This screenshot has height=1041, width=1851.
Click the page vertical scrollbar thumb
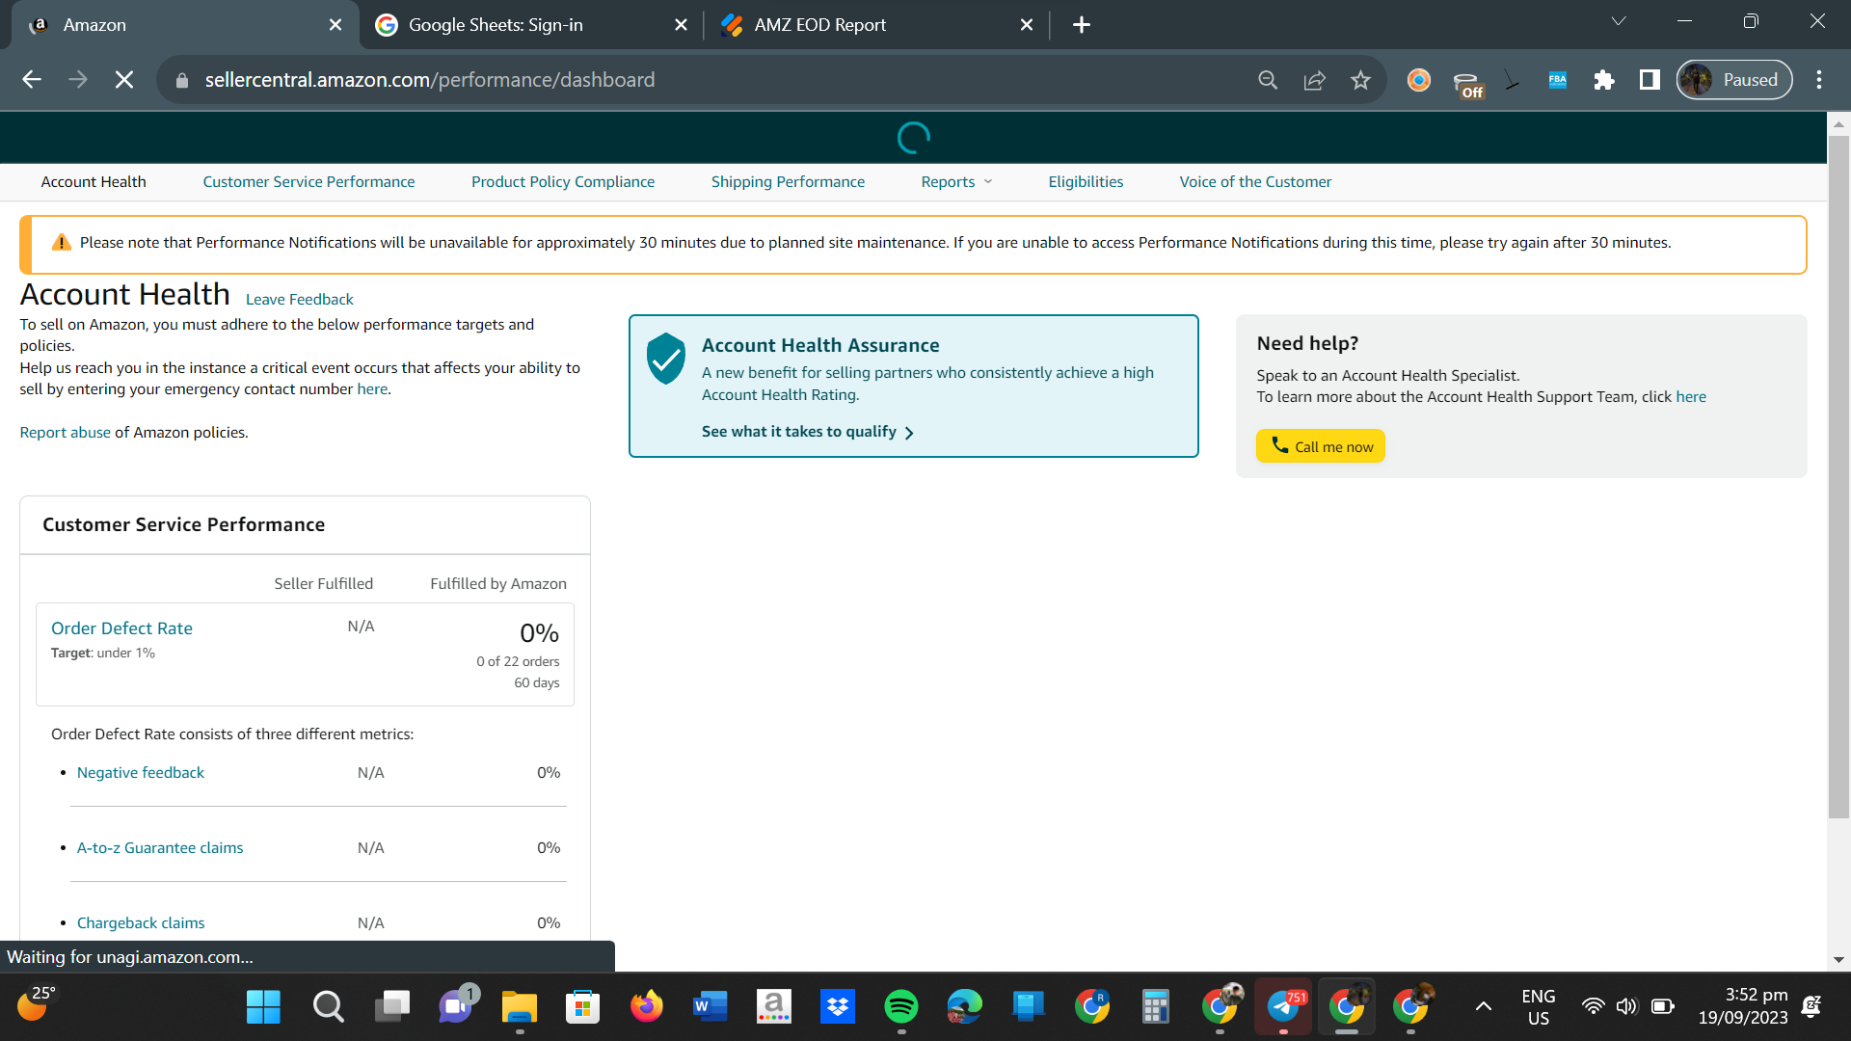(1838, 478)
